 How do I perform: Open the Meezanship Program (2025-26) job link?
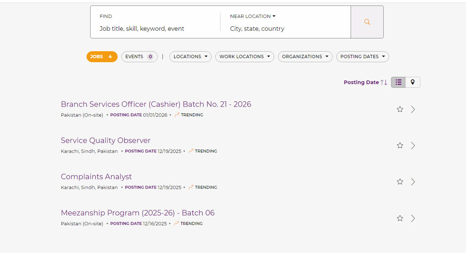tap(138, 213)
